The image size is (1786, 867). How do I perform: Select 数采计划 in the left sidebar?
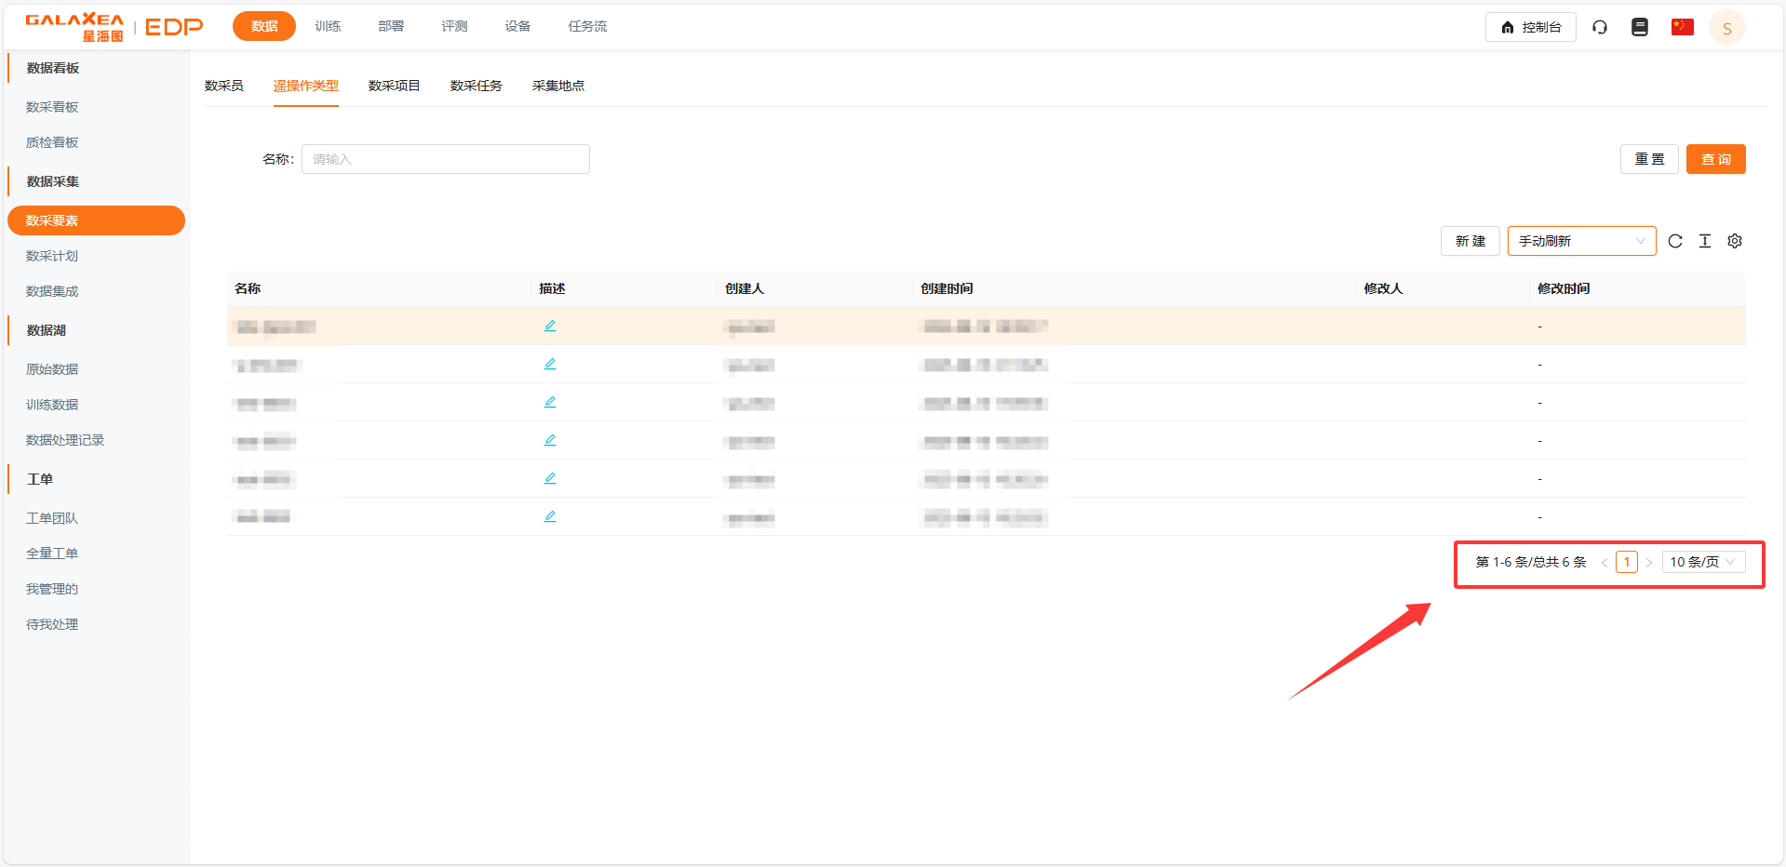[52, 256]
